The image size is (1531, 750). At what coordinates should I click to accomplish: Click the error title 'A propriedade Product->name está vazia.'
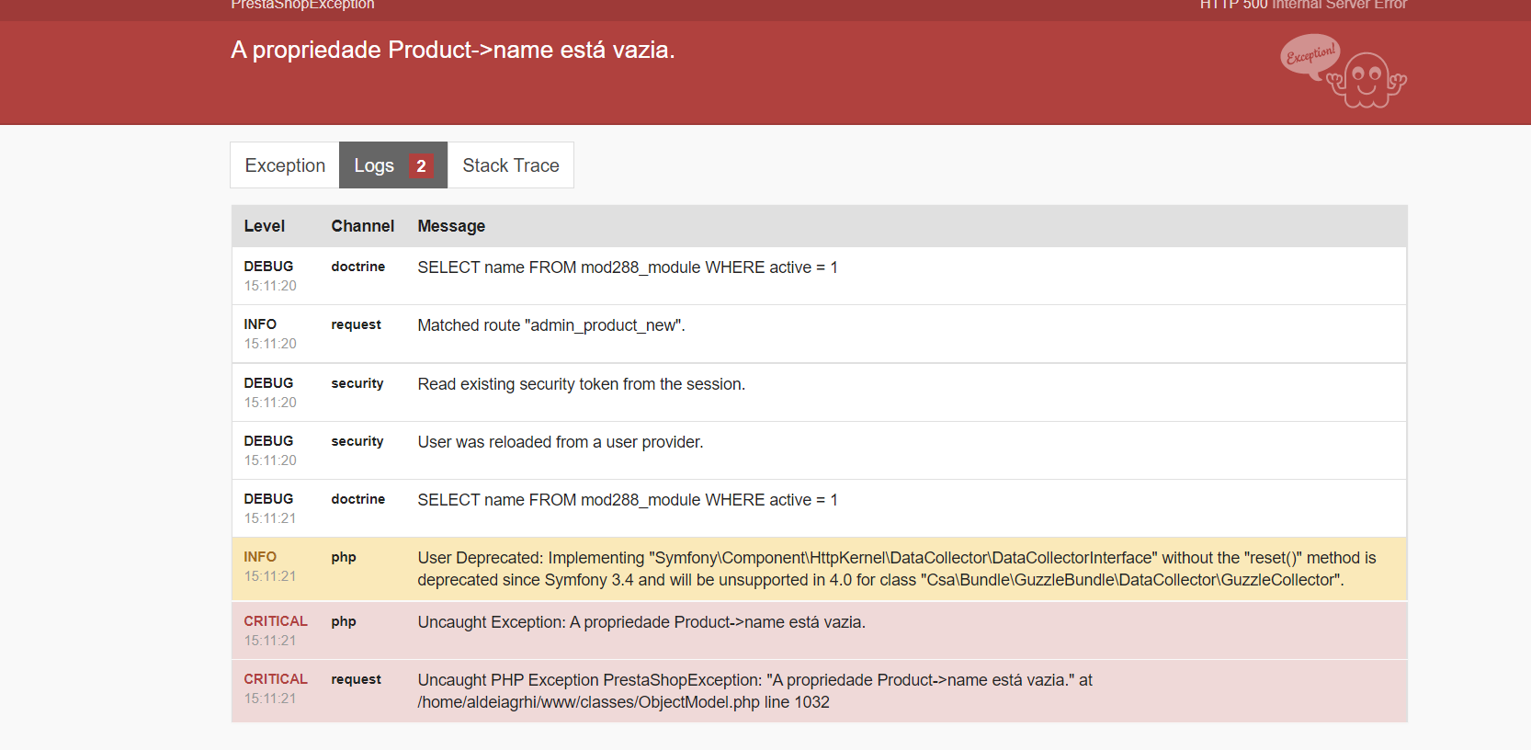452,50
